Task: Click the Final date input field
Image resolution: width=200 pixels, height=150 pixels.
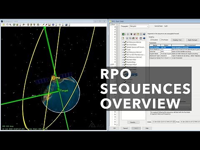Action: [190, 122]
